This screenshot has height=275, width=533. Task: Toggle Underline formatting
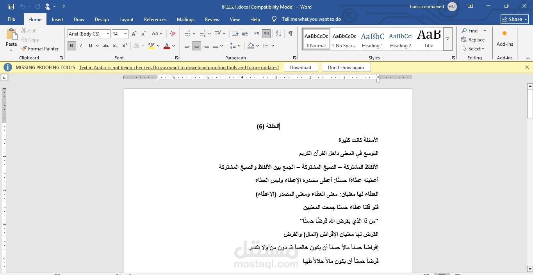click(x=90, y=46)
